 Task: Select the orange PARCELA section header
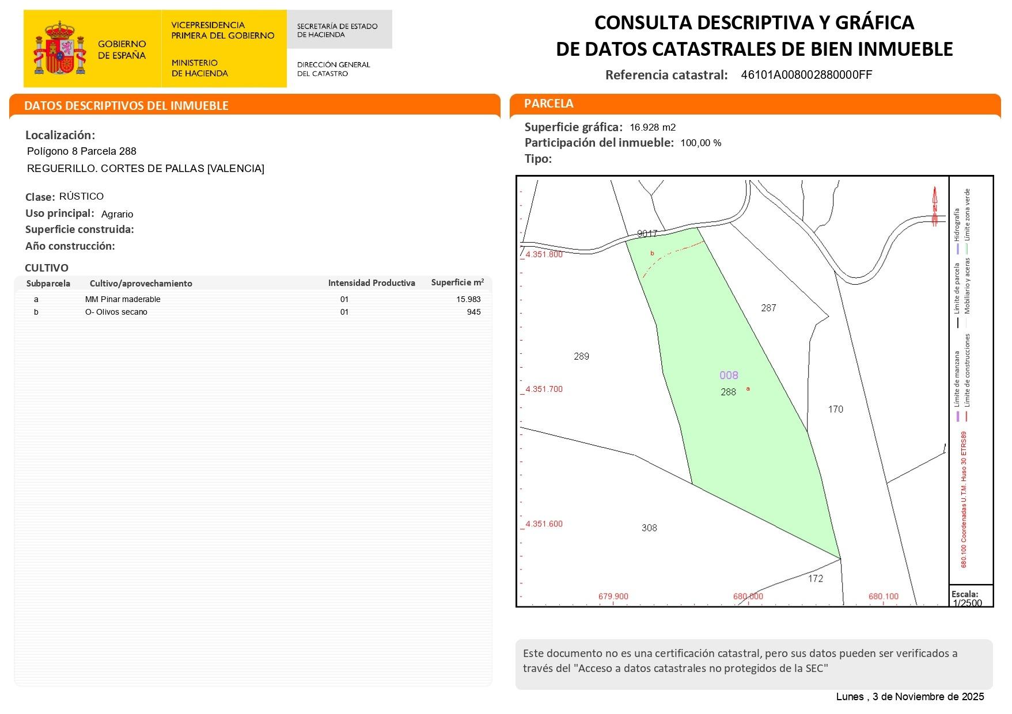(x=548, y=104)
